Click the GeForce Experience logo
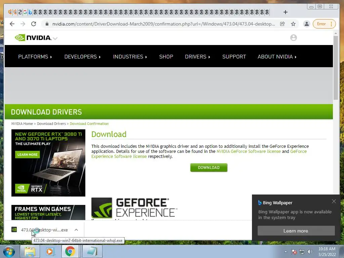This screenshot has width=344, height=258. pyautogui.click(x=134, y=208)
